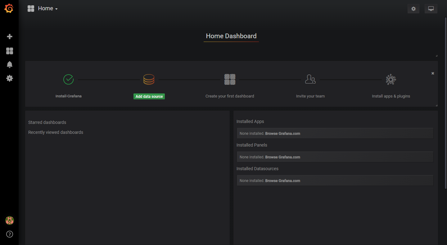The height and width of the screenshot is (245, 447).
Task: Open user profile avatar in sidebar
Action: point(10,220)
